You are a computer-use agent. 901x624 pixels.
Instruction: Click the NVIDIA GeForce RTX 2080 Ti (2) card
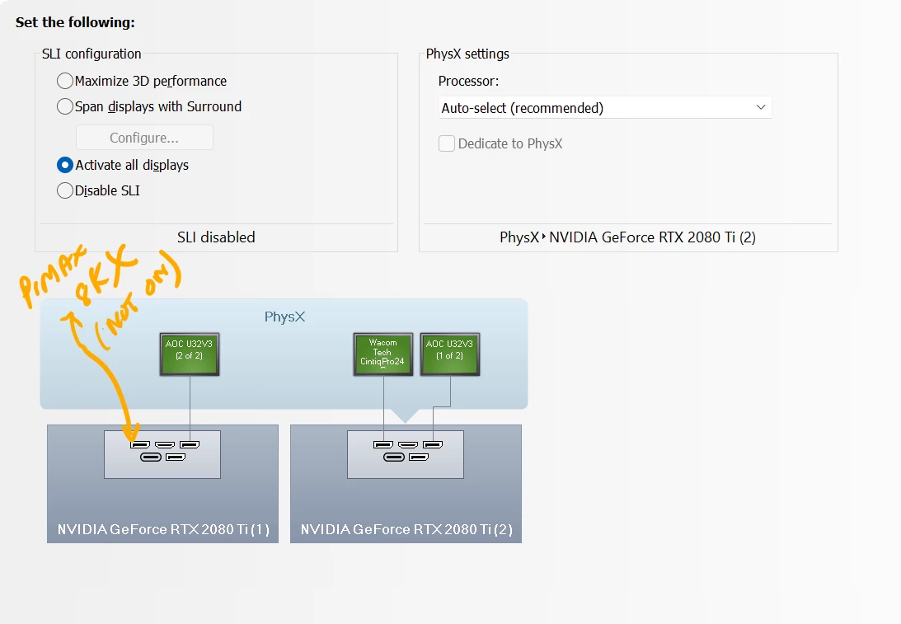[x=406, y=484]
